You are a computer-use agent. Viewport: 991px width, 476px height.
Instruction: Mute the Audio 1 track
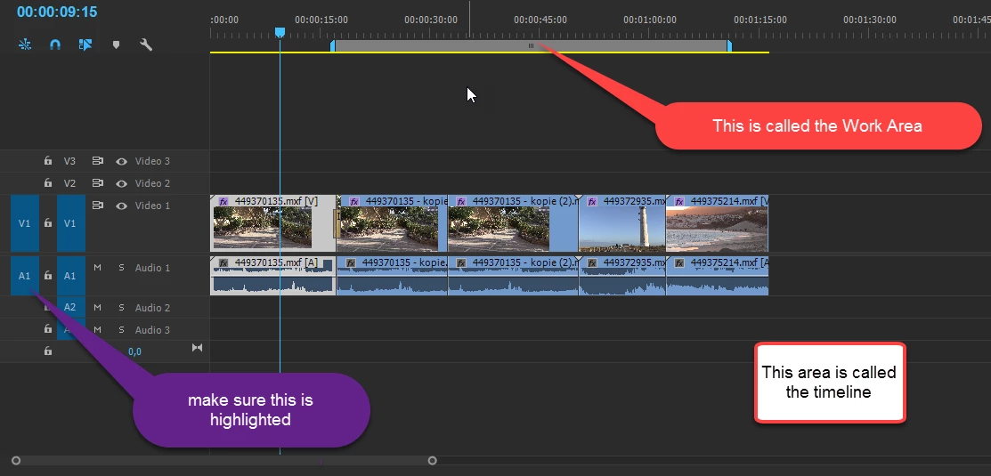click(97, 268)
